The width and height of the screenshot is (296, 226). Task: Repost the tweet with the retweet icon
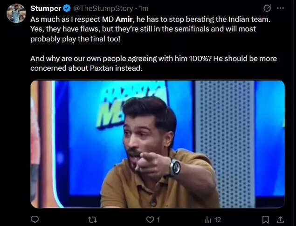[x=92, y=219]
